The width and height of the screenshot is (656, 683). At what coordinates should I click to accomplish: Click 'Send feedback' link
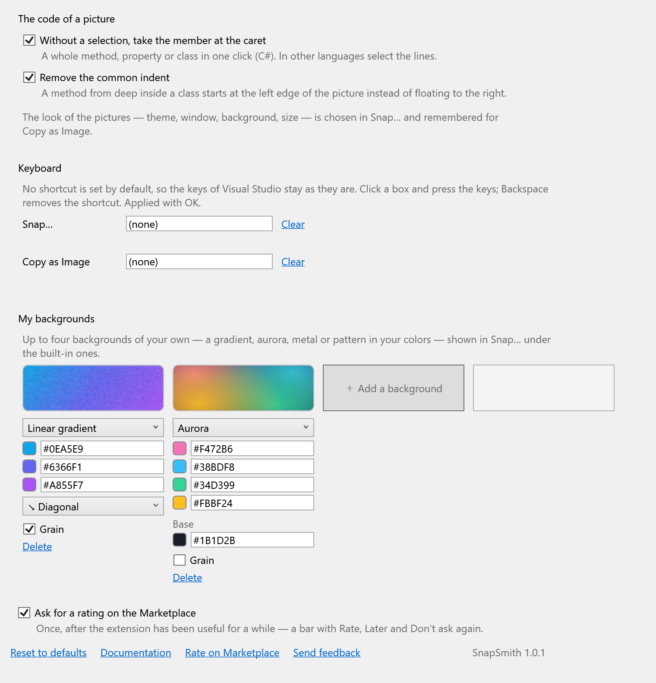pos(327,653)
